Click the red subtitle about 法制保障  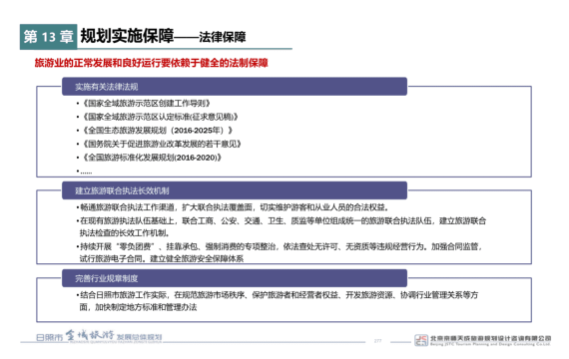(x=152, y=63)
